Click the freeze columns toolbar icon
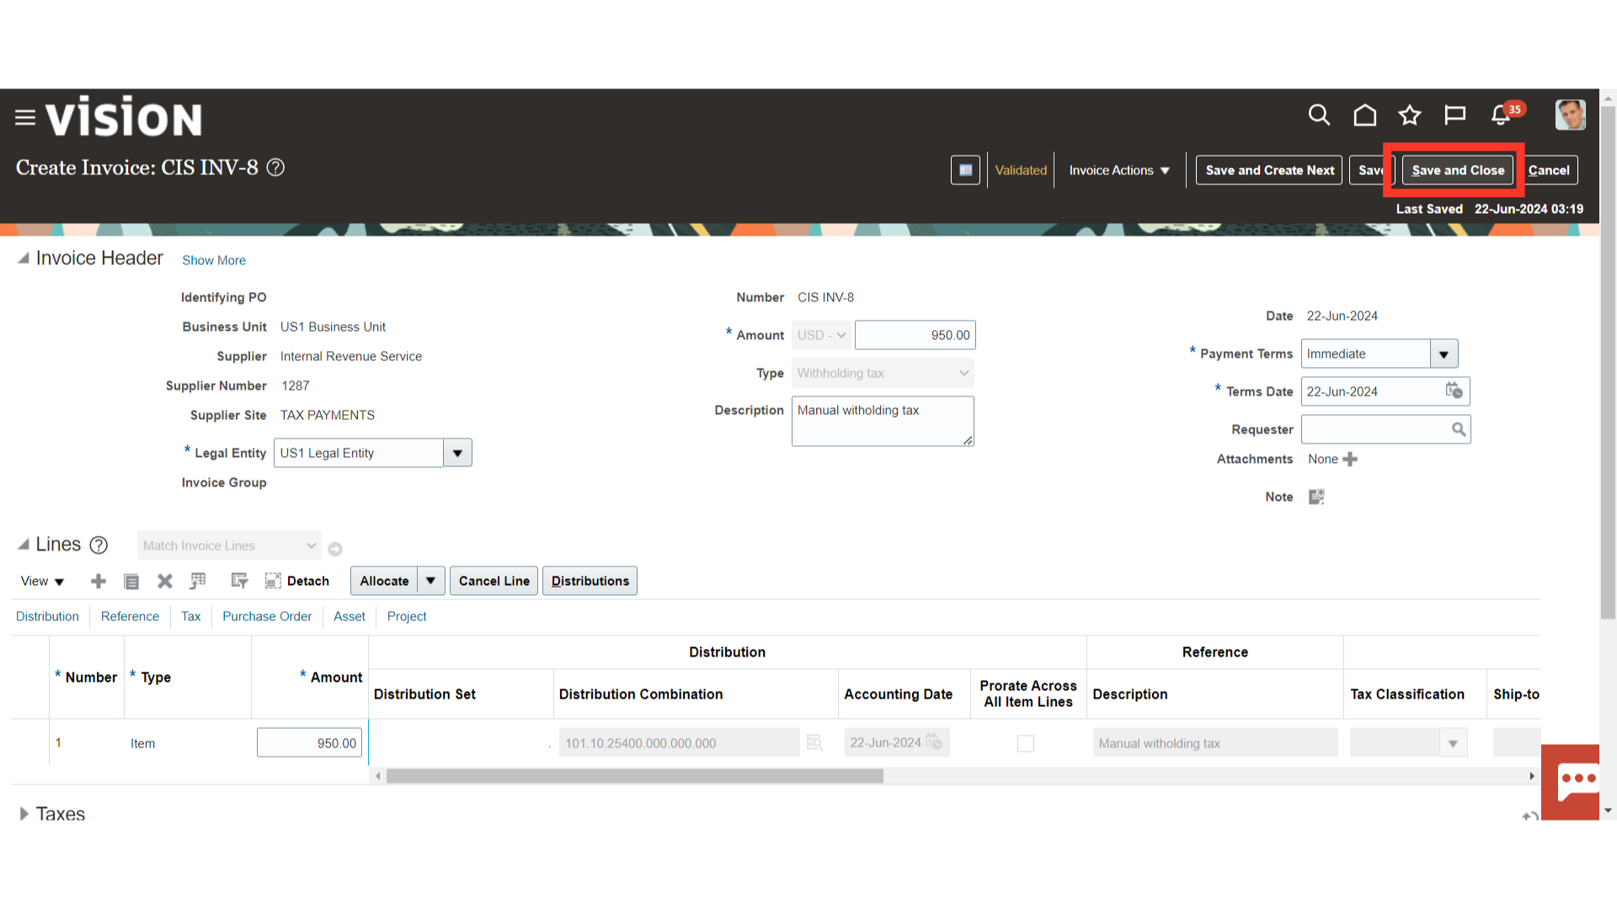 tap(198, 581)
